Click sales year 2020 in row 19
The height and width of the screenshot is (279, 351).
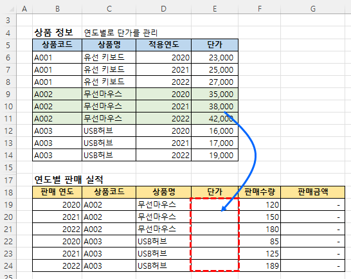point(57,204)
